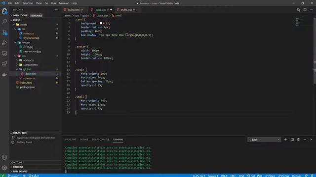The width and height of the screenshot is (316, 177).
Task: Open the Remote Explorer view
Action: [x=4, y=54]
